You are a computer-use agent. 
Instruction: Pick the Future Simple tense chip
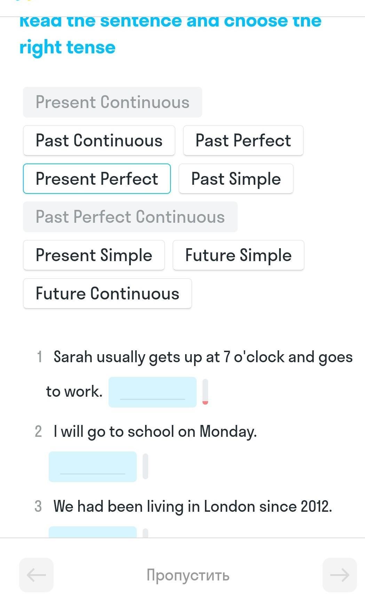pos(238,255)
